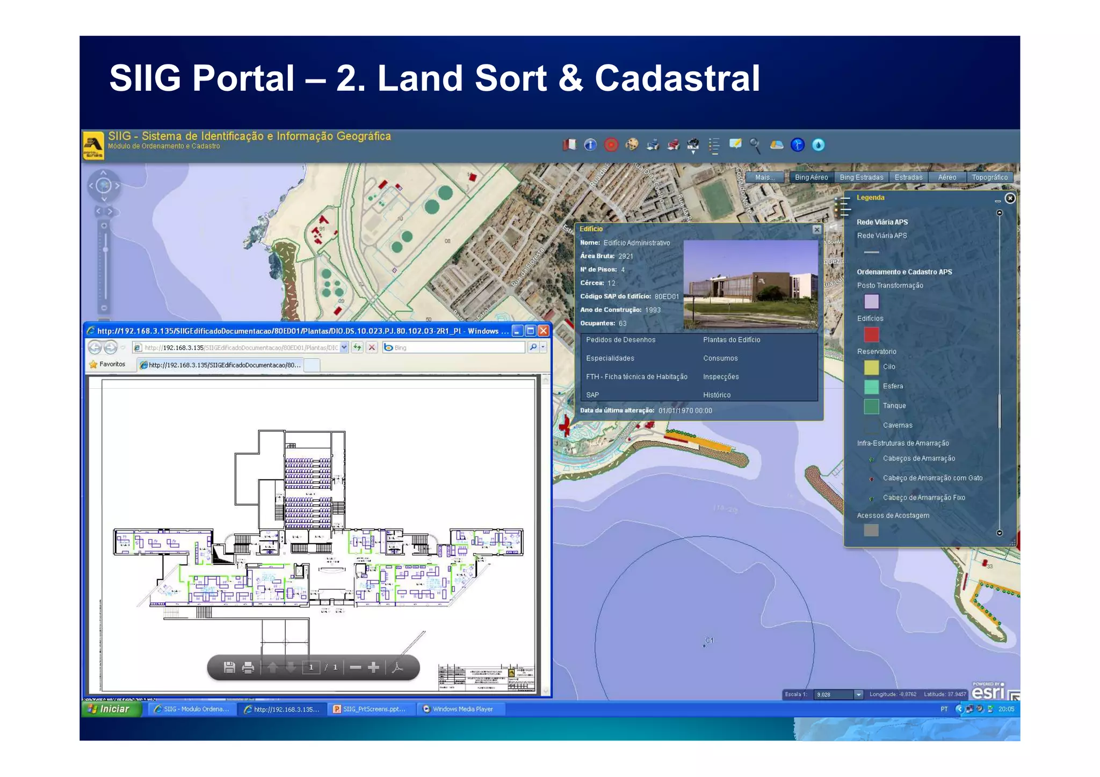Click the Posto Transformação lilac swatch
The height and width of the screenshot is (777, 1100).
(x=871, y=301)
